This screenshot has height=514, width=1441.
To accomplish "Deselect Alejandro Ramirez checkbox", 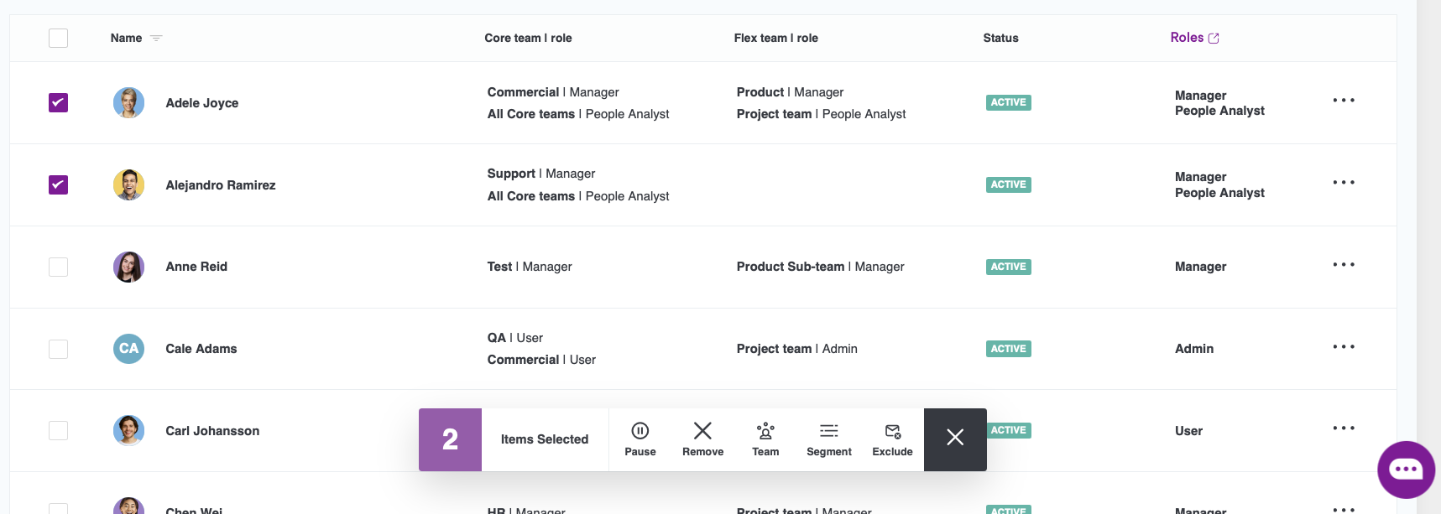I will click(58, 184).
